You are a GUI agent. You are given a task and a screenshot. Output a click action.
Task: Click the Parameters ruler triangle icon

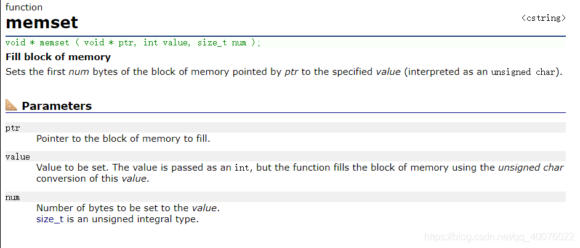pyautogui.click(x=12, y=105)
